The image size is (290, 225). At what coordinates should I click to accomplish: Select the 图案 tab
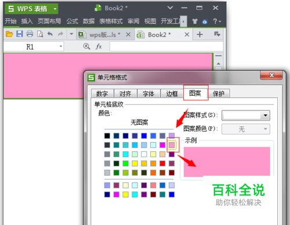pos(195,93)
